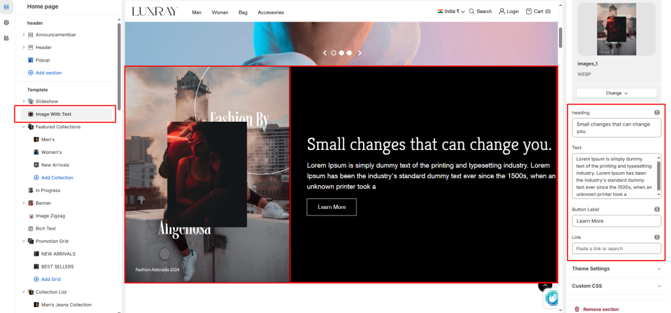Image resolution: width=671 pixels, height=313 pixels.
Task: Open Cart bag icon in store header
Action: pos(529,12)
